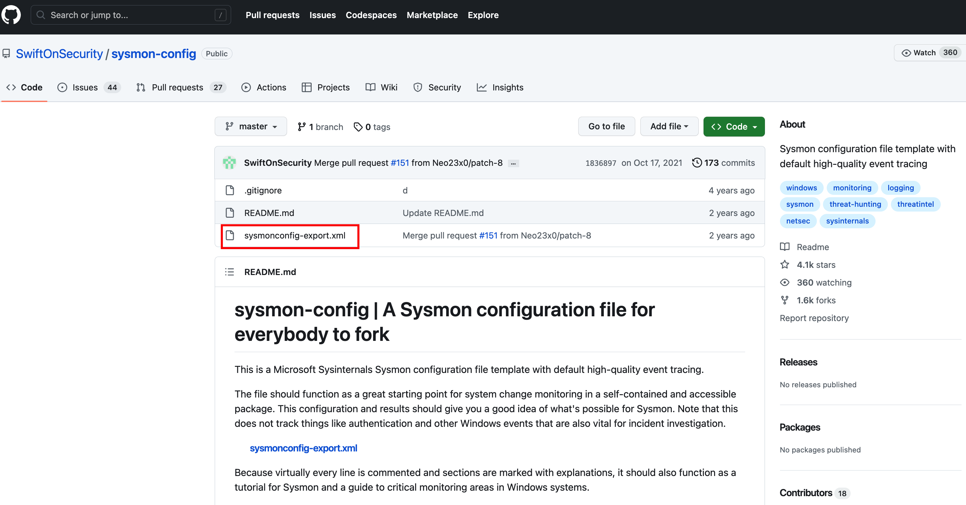Image resolution: width=966 pixels, height=505 pixels.
Task: Click the threat-hunting topic tag
Action: pos(855,204)
